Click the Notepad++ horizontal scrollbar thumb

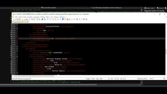[x=34, y=76]
